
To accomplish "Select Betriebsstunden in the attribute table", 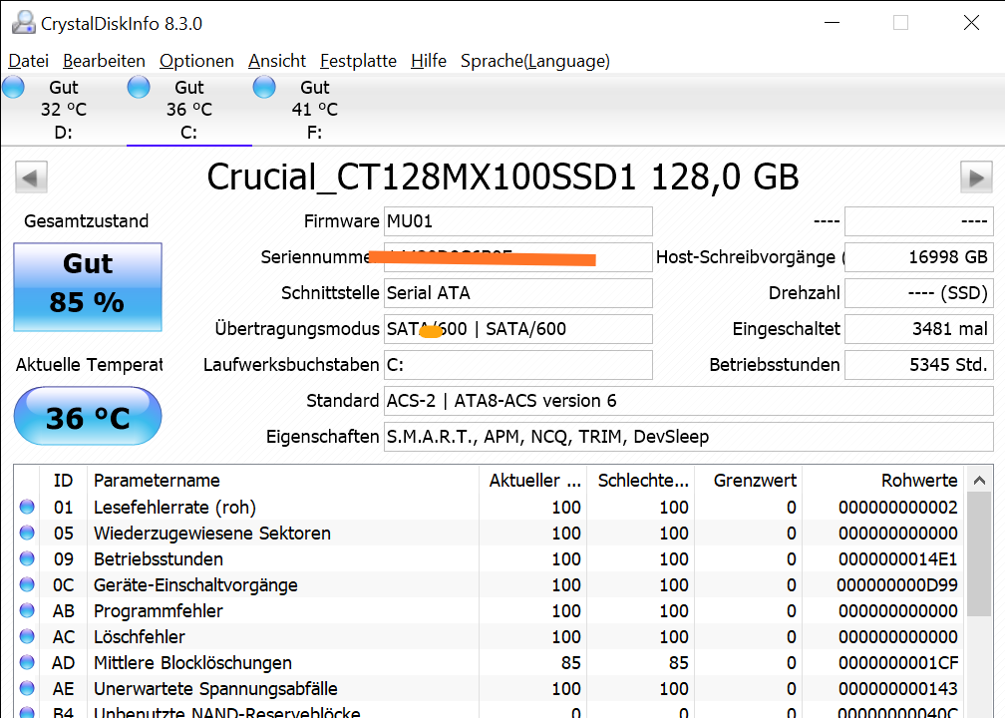I will [489, 559].
